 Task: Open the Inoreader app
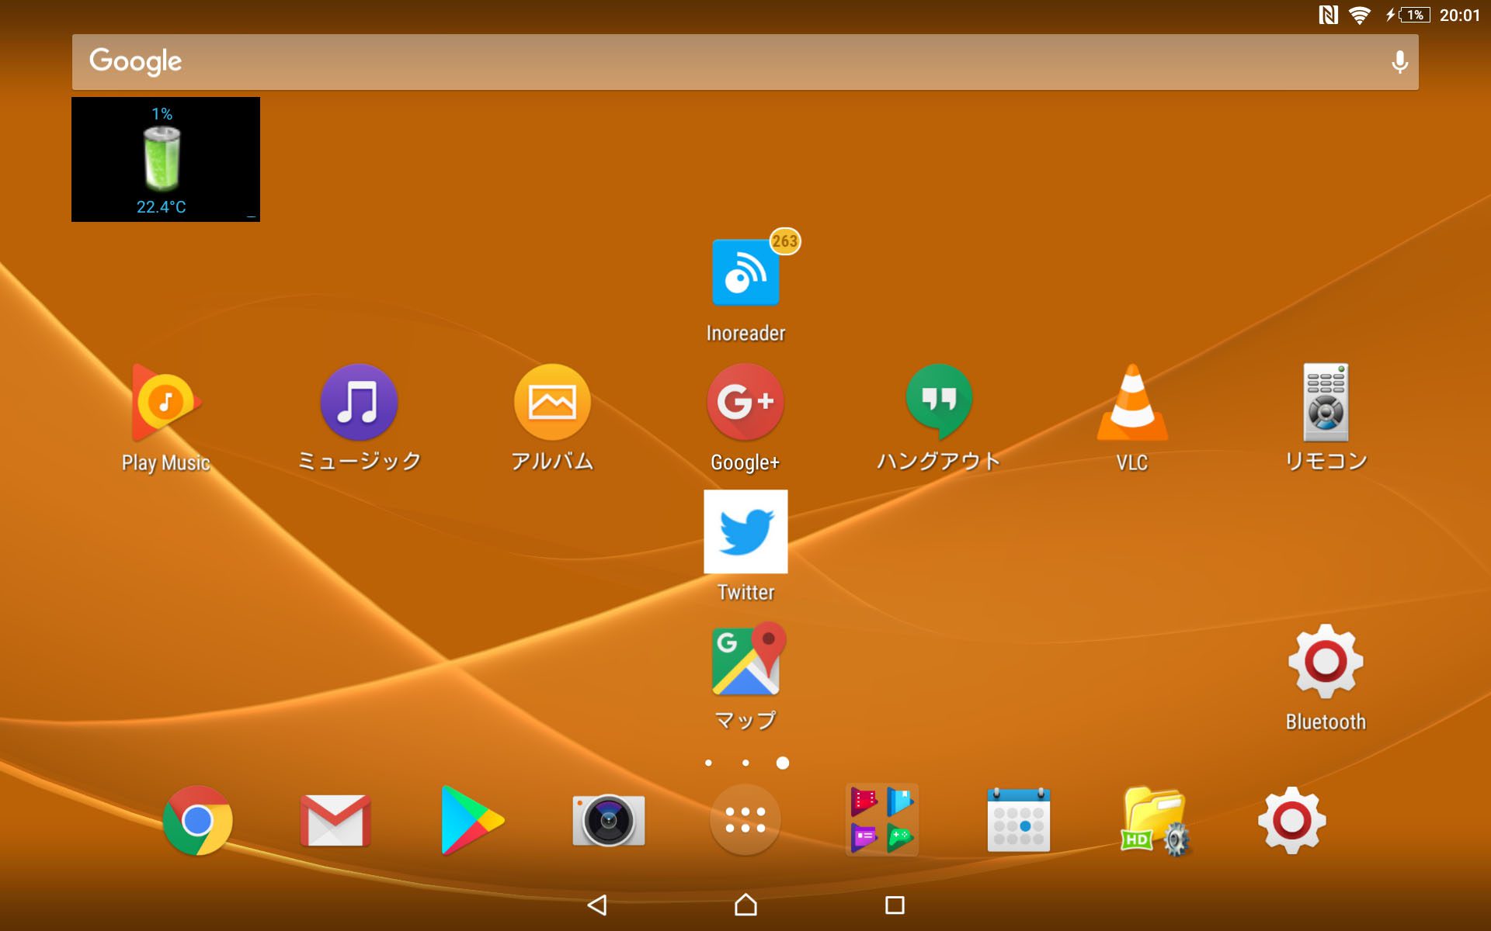(x=745, y=273)
